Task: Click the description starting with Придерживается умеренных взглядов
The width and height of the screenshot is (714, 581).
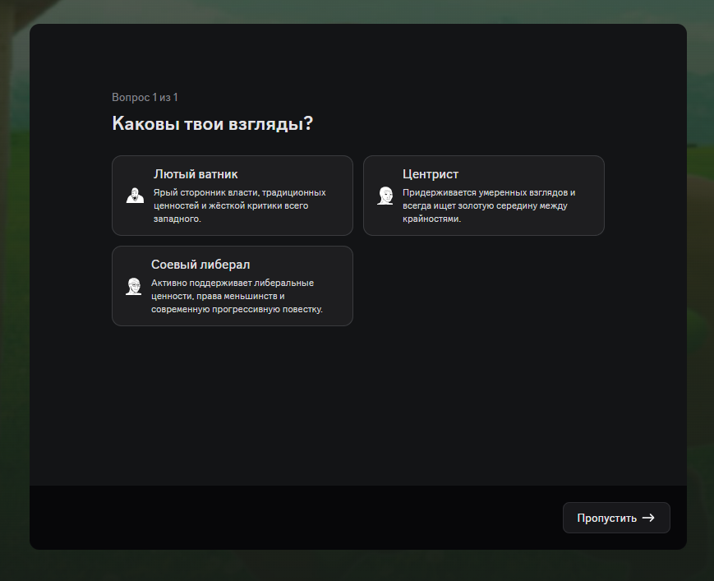Action: coord(489,205)
